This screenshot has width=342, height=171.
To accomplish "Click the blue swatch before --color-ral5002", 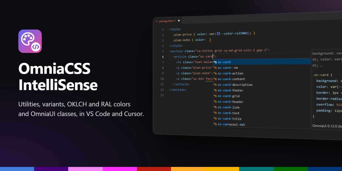I will point(218,33).
